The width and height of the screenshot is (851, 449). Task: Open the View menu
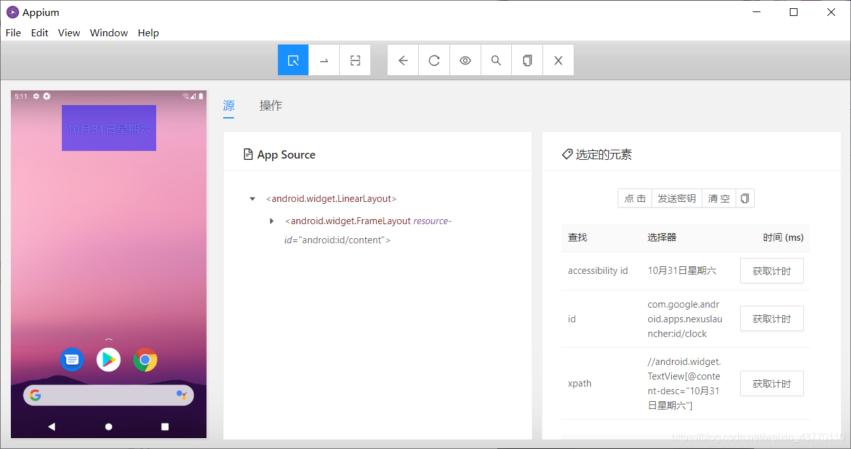[x=69, y=32]
